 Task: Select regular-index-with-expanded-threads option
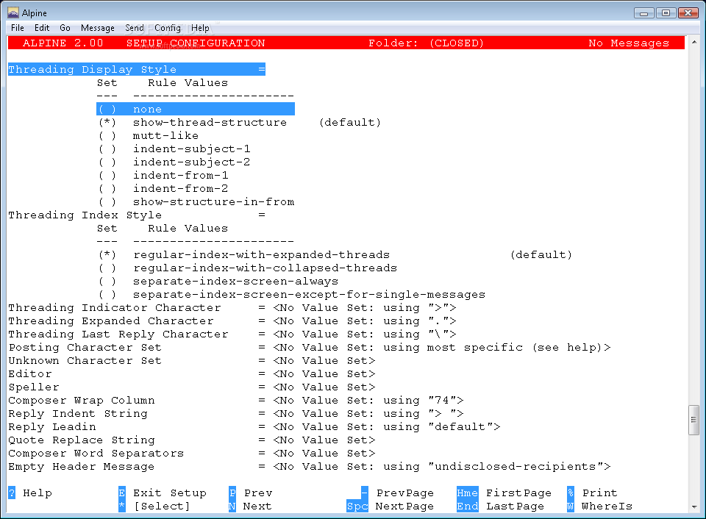tap(107, 255)
